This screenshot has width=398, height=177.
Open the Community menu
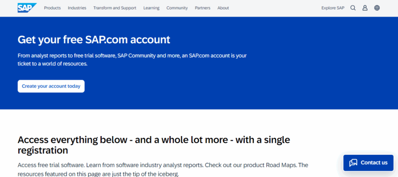177,8
